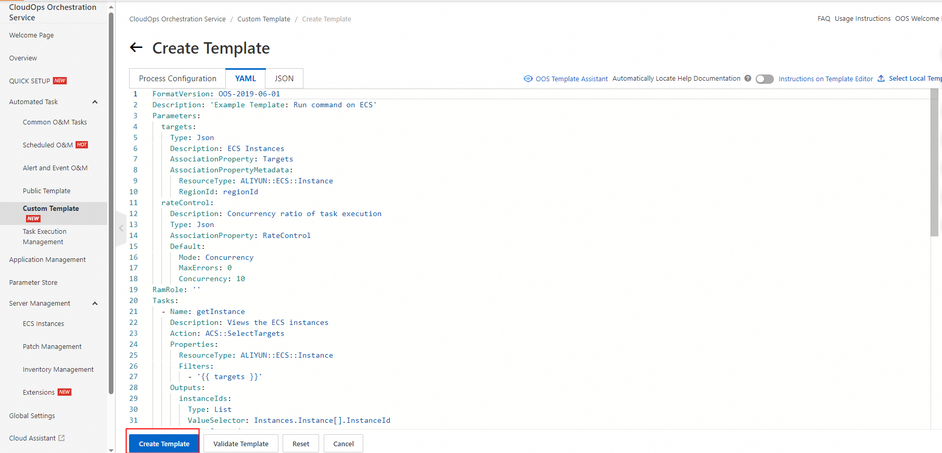The width and height of the screenshot is (942, 453).
Task: Click the external link icon beside Cloud Assistant
Action: pyautogui.click(x=61, y=438)
